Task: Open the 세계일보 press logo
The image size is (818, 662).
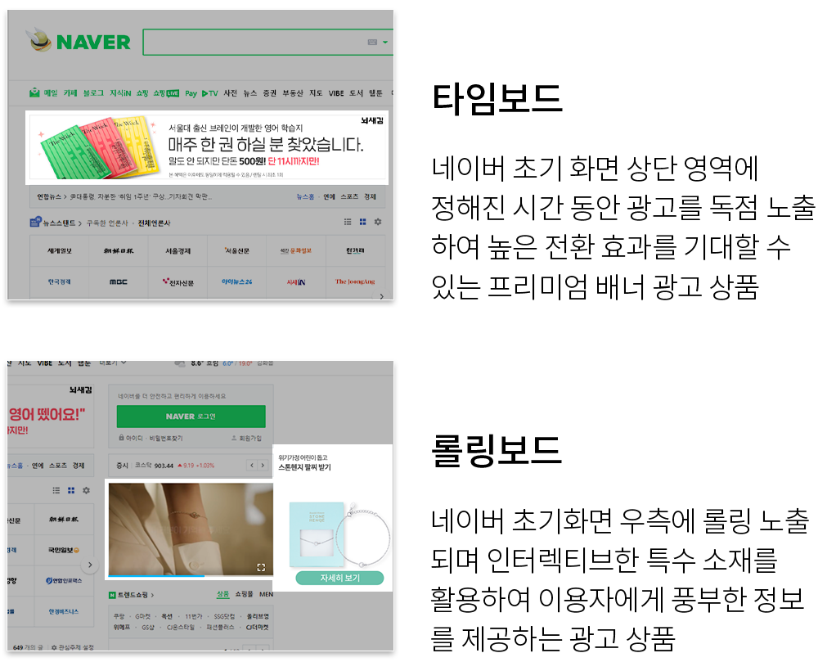Action: [60, 251]
